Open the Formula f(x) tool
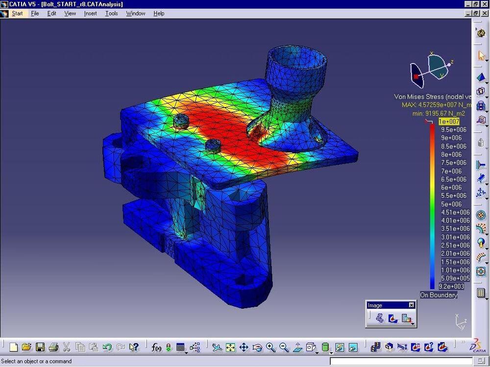The width and height of the screenshot is (490, 367). click(156, 347)
